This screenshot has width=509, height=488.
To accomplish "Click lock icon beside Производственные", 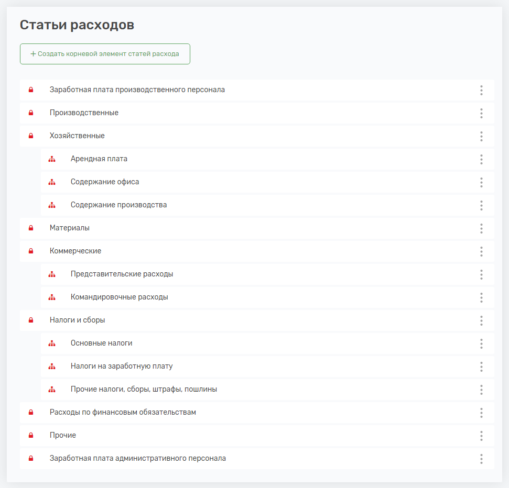I will (31, 113).
